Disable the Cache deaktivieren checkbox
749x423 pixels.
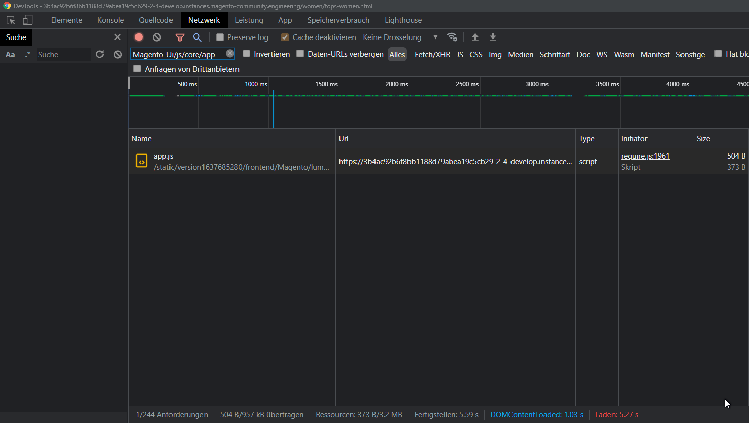click(285, 37)
